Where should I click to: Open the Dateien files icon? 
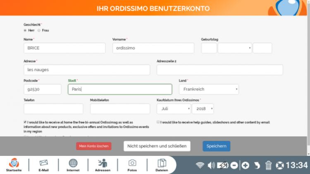(x=162, y=165)
